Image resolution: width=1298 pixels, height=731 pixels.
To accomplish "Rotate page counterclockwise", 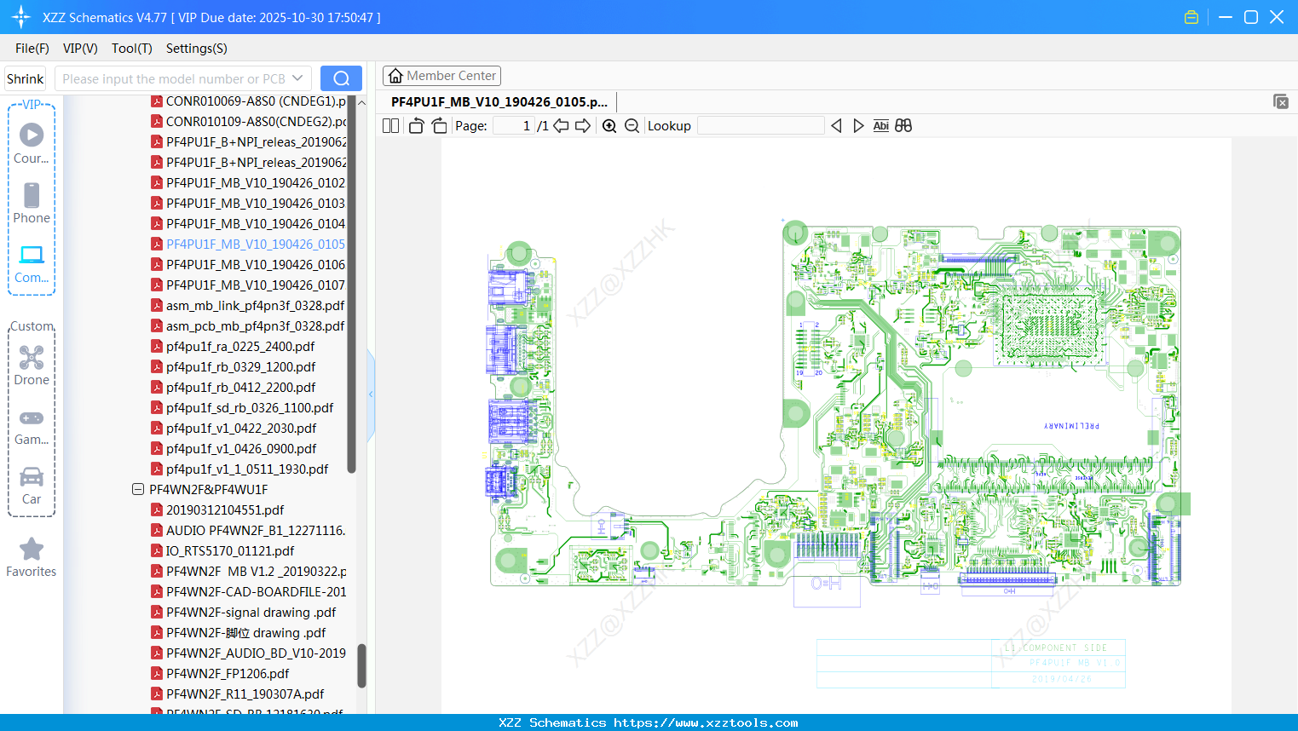I will tap(416, 126).
